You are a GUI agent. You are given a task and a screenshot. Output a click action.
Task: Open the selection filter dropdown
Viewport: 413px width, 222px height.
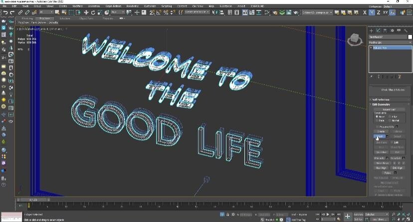(46, 12)
